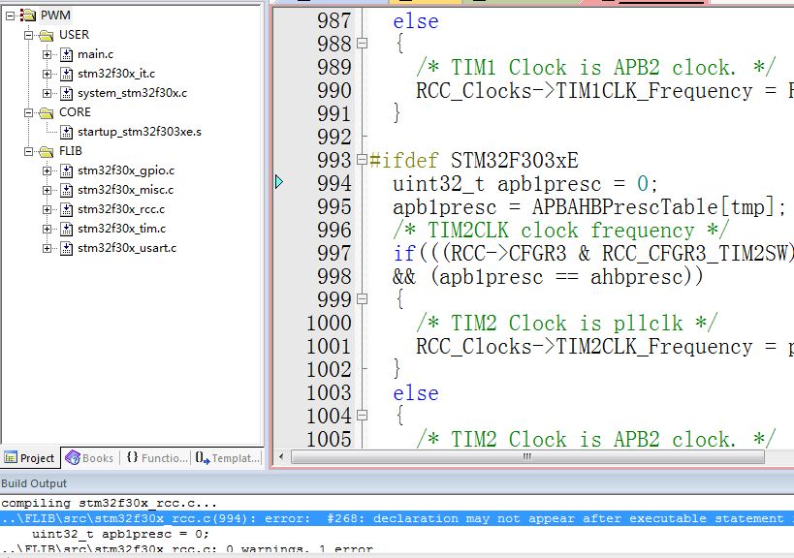Screen dimensions: 794x558
Task: Collapse the FLIB folder group
Action: [x=29, y=151]
